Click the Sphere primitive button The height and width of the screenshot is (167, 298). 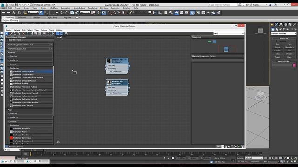tap(278, 47)
